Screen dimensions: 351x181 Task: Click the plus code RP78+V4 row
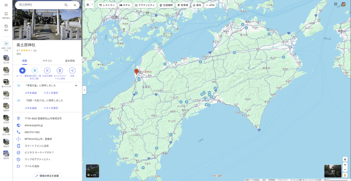click(x=47, y=139)
